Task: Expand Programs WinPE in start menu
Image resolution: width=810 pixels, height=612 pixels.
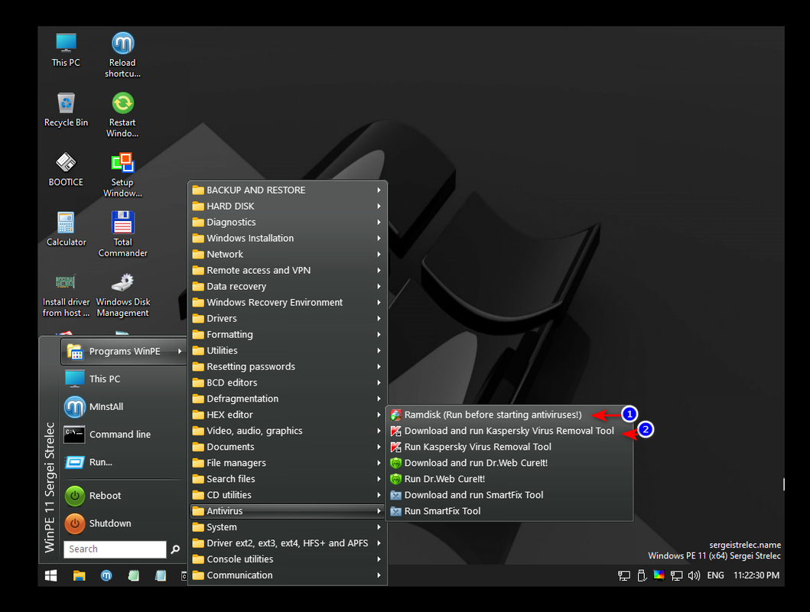Action: [x=124, y=351]
